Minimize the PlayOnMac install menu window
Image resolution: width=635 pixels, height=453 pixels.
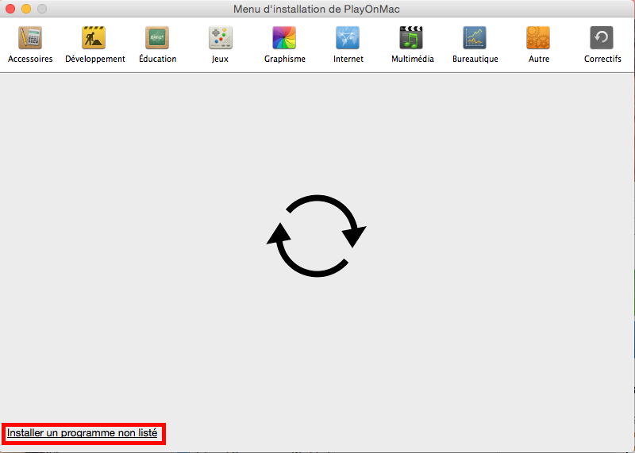click(26, 9)
